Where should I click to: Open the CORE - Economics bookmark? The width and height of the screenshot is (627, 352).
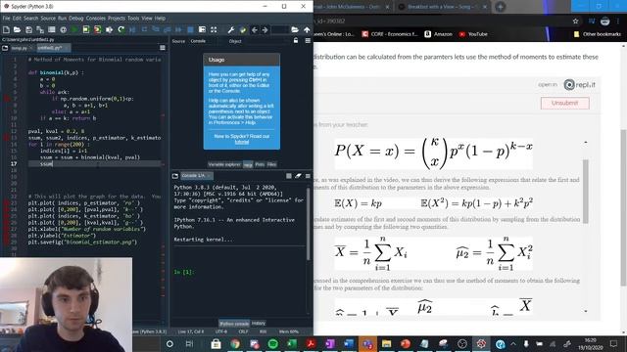pos(390,34)
